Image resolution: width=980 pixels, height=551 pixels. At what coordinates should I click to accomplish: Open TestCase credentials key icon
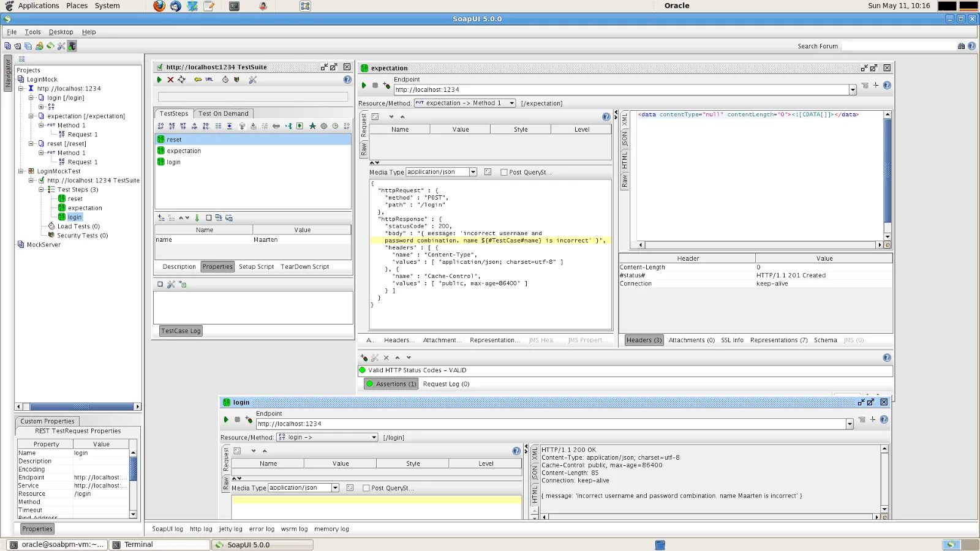(198, 80)
